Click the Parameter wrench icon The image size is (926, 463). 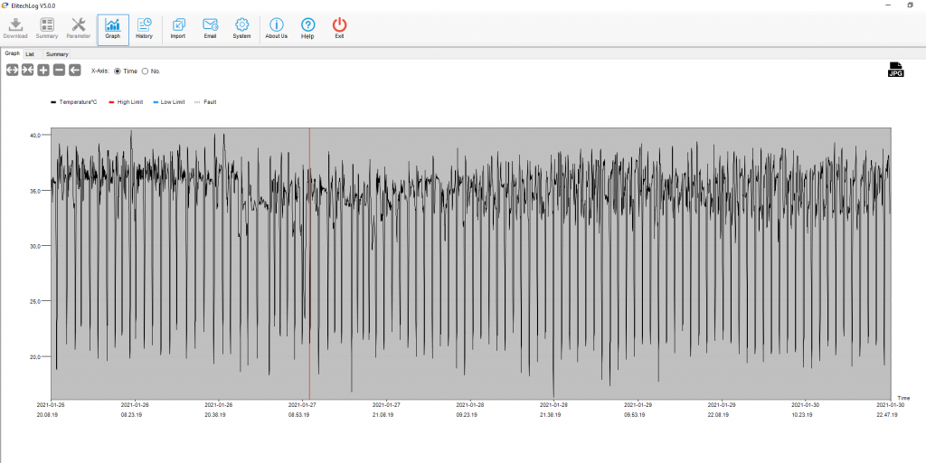point(79,28)
